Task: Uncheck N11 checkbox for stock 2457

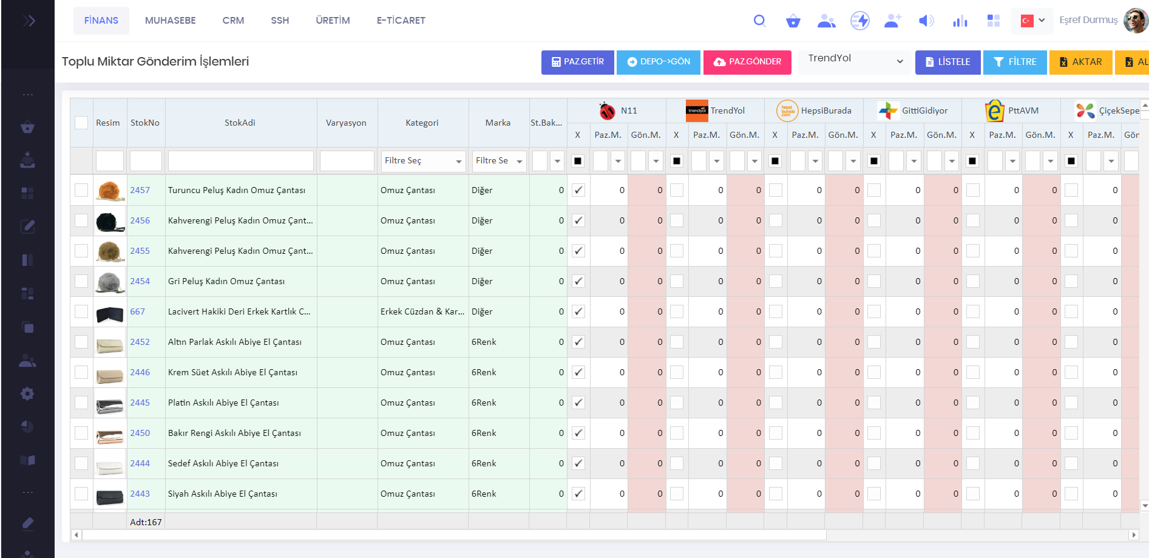Action: [x=578, y=190]
